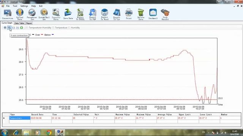This screenshot has height=136, width=243.
Task: Open the Upload Data tool
Action: [20, 14]
